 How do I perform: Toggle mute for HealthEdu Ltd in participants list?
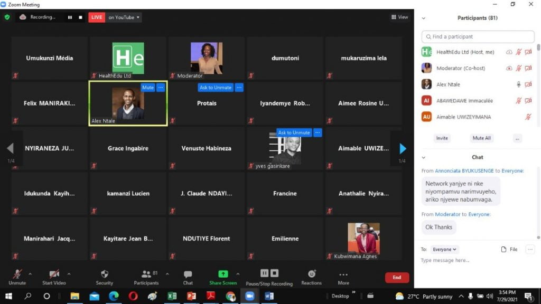tap(519, 52)
